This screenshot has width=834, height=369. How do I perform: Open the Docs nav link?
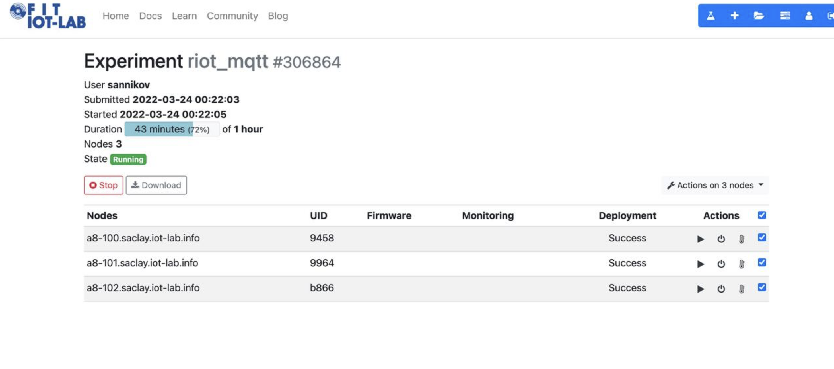click(150, 16)
